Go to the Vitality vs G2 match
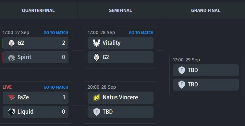 (141, 33)
